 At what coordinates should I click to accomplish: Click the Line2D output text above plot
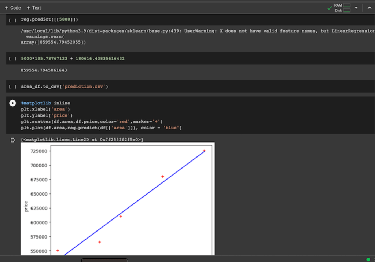click(x=82, y=140)
